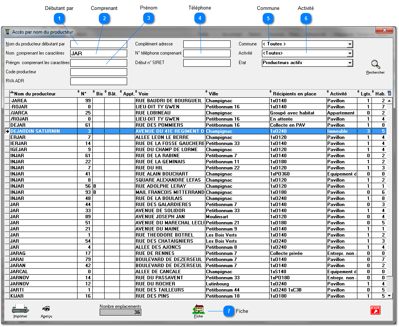Open the Fiche house icon
This screenshot has width=399, height=327.
[198, 309]
